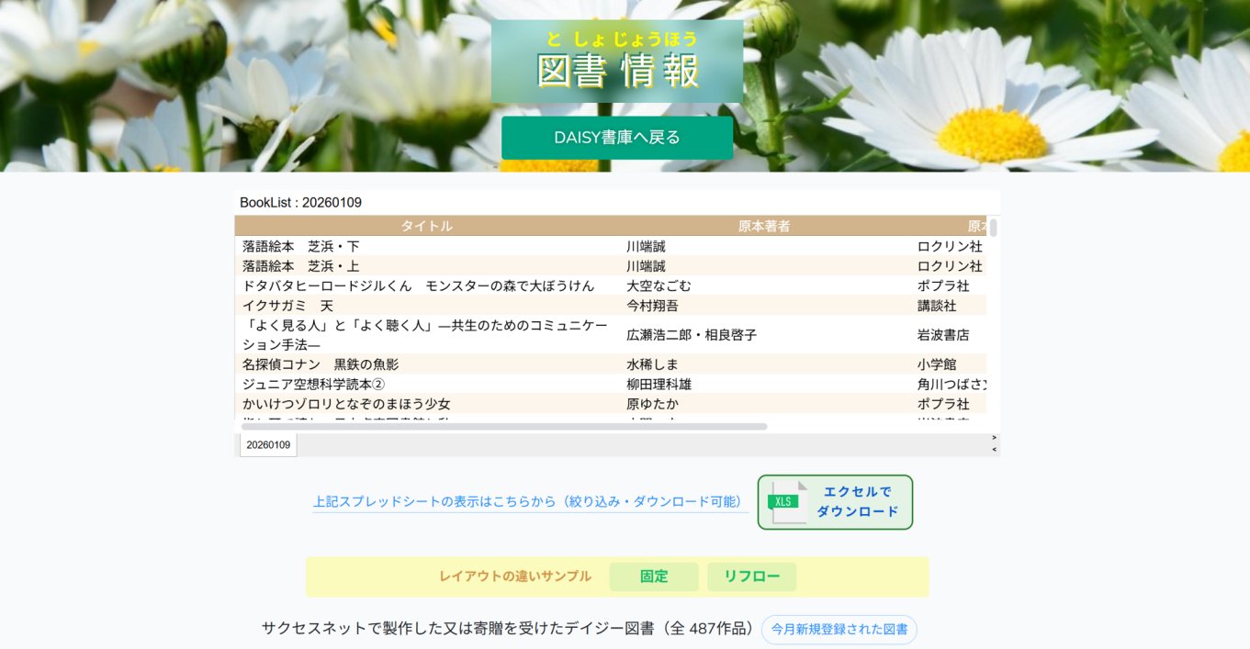Choose the リフロー layout sample

[x=751, y=576]
